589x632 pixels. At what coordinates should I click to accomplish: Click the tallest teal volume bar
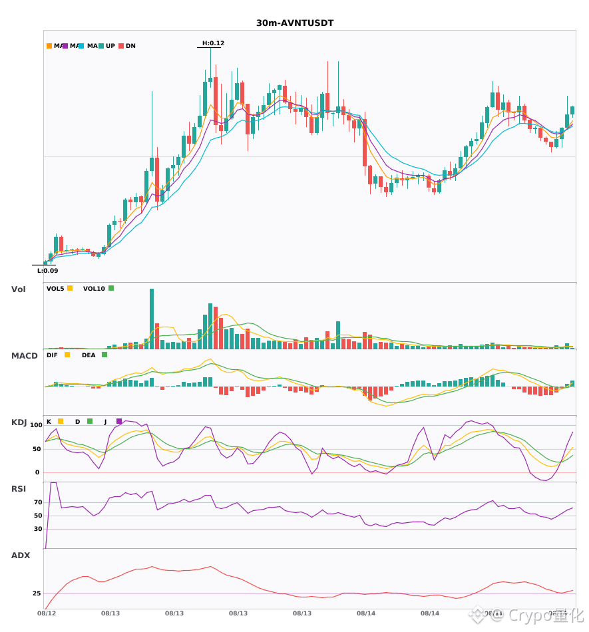point(152,319)
